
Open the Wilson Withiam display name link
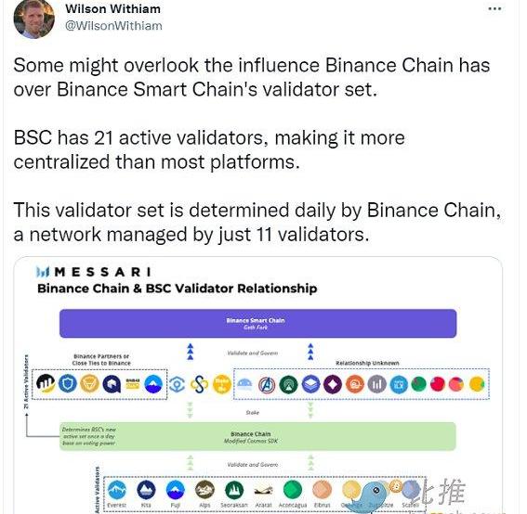coord(113,8)
